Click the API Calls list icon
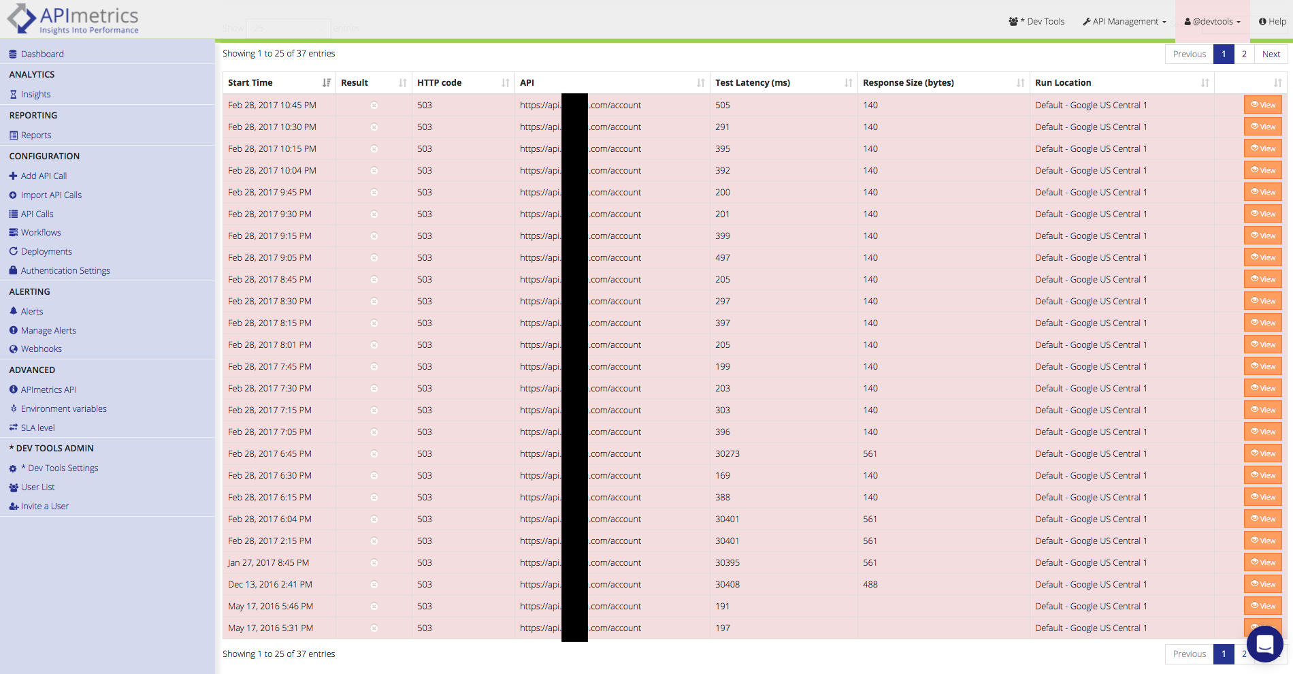 pos(13,214)
